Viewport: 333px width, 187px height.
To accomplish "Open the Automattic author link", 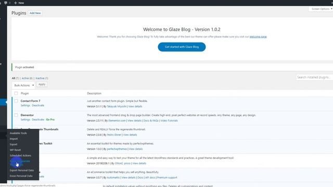I will (113, 178).
